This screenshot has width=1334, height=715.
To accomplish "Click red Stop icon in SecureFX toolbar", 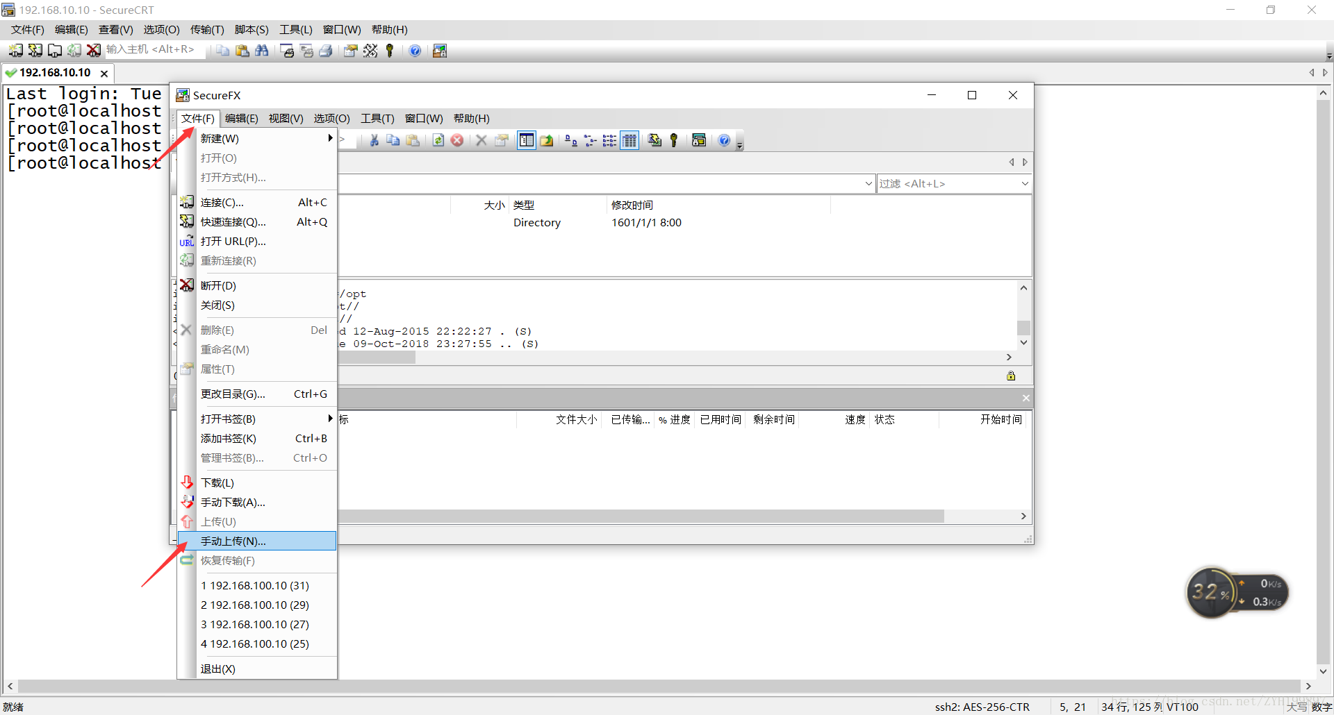I will [x=457, y=140].
